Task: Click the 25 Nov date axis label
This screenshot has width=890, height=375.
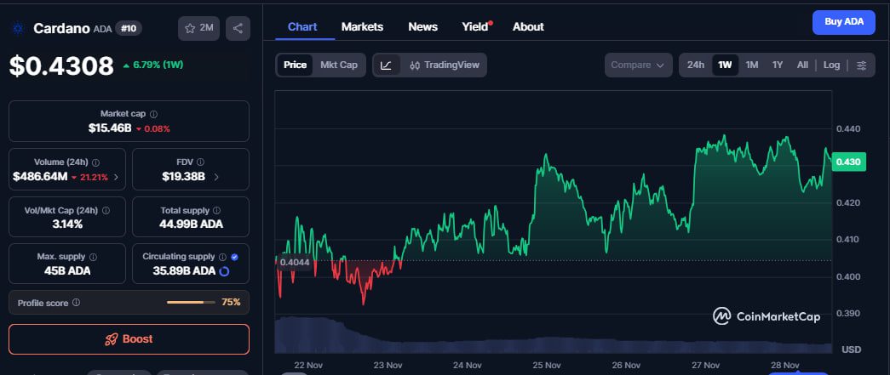Action: coord(547,366)
